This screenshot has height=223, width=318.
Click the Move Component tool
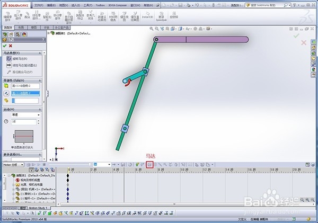pos(58,15)
